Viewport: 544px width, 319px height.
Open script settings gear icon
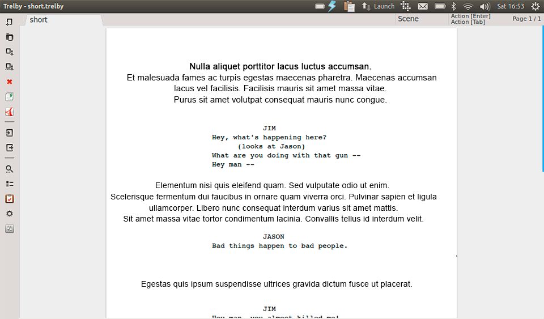[10, 214]
